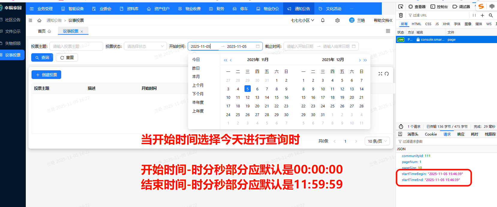Open the 投票状态 status dropdown
This screenshot has height=207, width=497.
pos(145,46)
